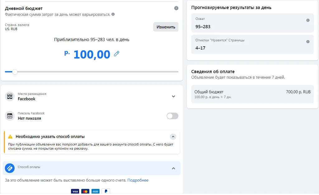This screenshot has height=195, width=319.
Task: Collapse the payment method warning
Action: [173, 137]
